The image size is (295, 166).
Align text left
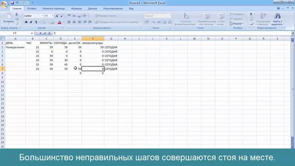(x=69, y=22)
